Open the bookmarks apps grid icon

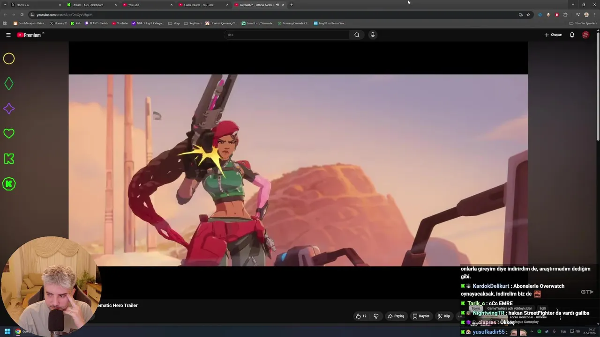point(5,23)
